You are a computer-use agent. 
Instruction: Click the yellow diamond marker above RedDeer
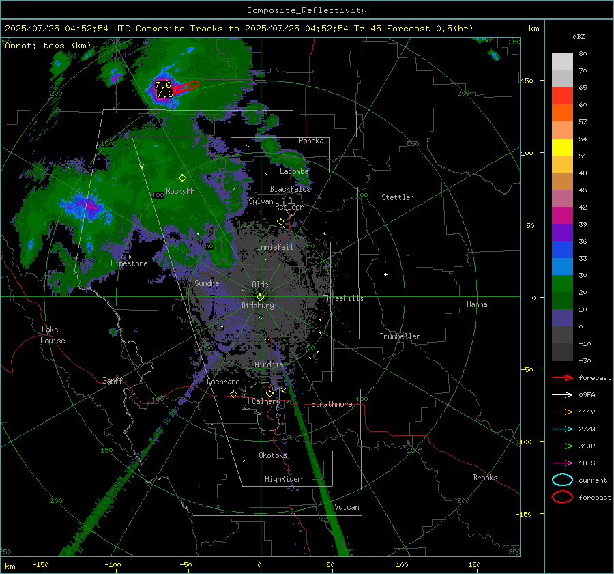coord(280,222)
